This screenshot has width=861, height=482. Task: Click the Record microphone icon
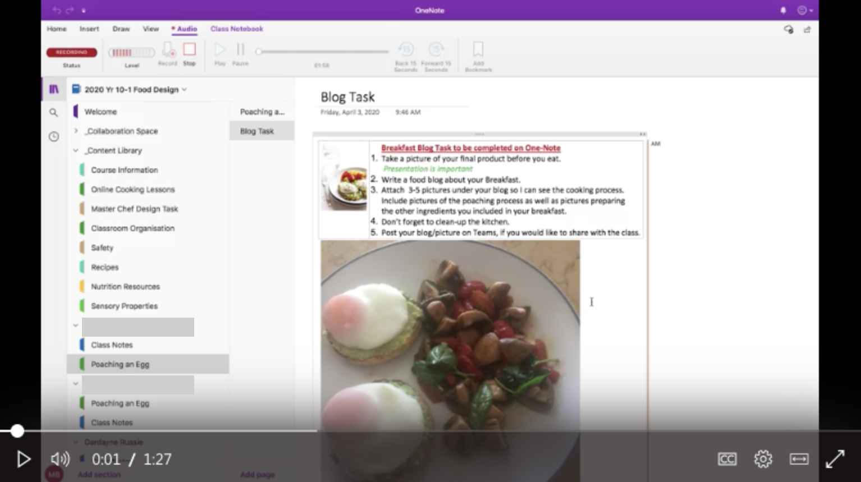(168, 51)
